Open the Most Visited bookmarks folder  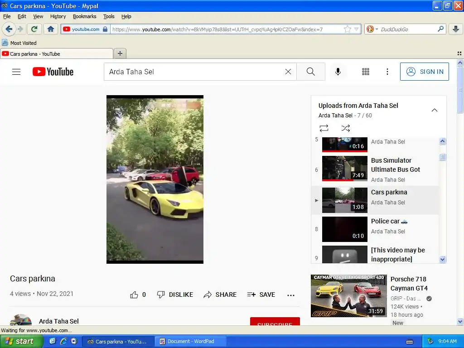[x=19, y=43]
